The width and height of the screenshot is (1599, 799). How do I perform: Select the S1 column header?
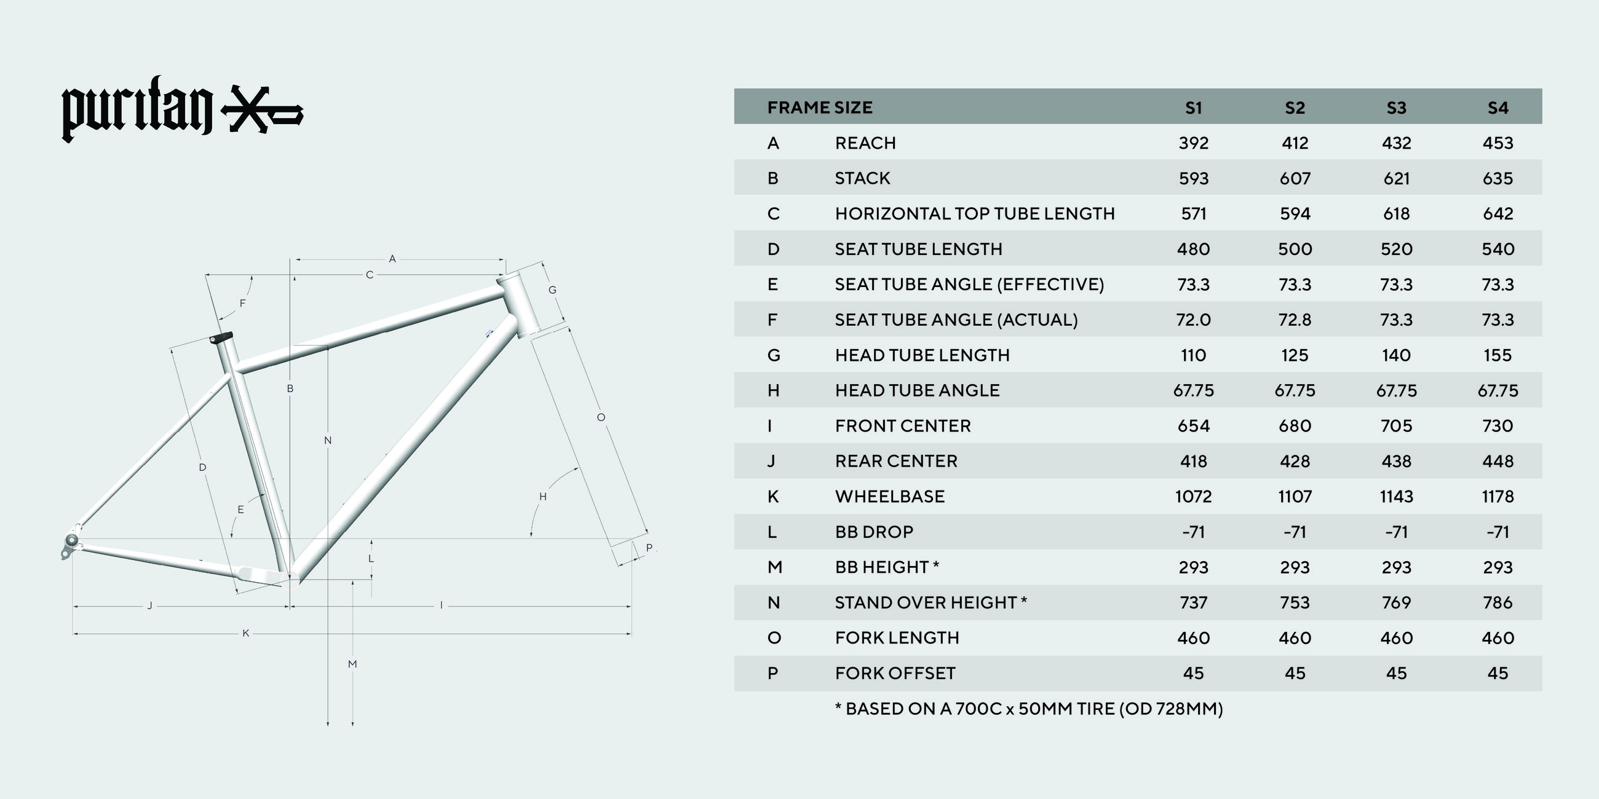1193,108
